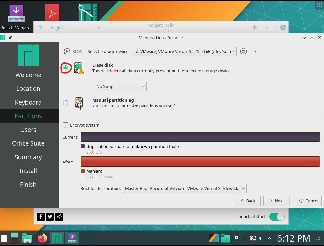The height and width of the screenshot is (246, 324).
Task: Click the Current partition bar
Action: [x=200, y=137]
